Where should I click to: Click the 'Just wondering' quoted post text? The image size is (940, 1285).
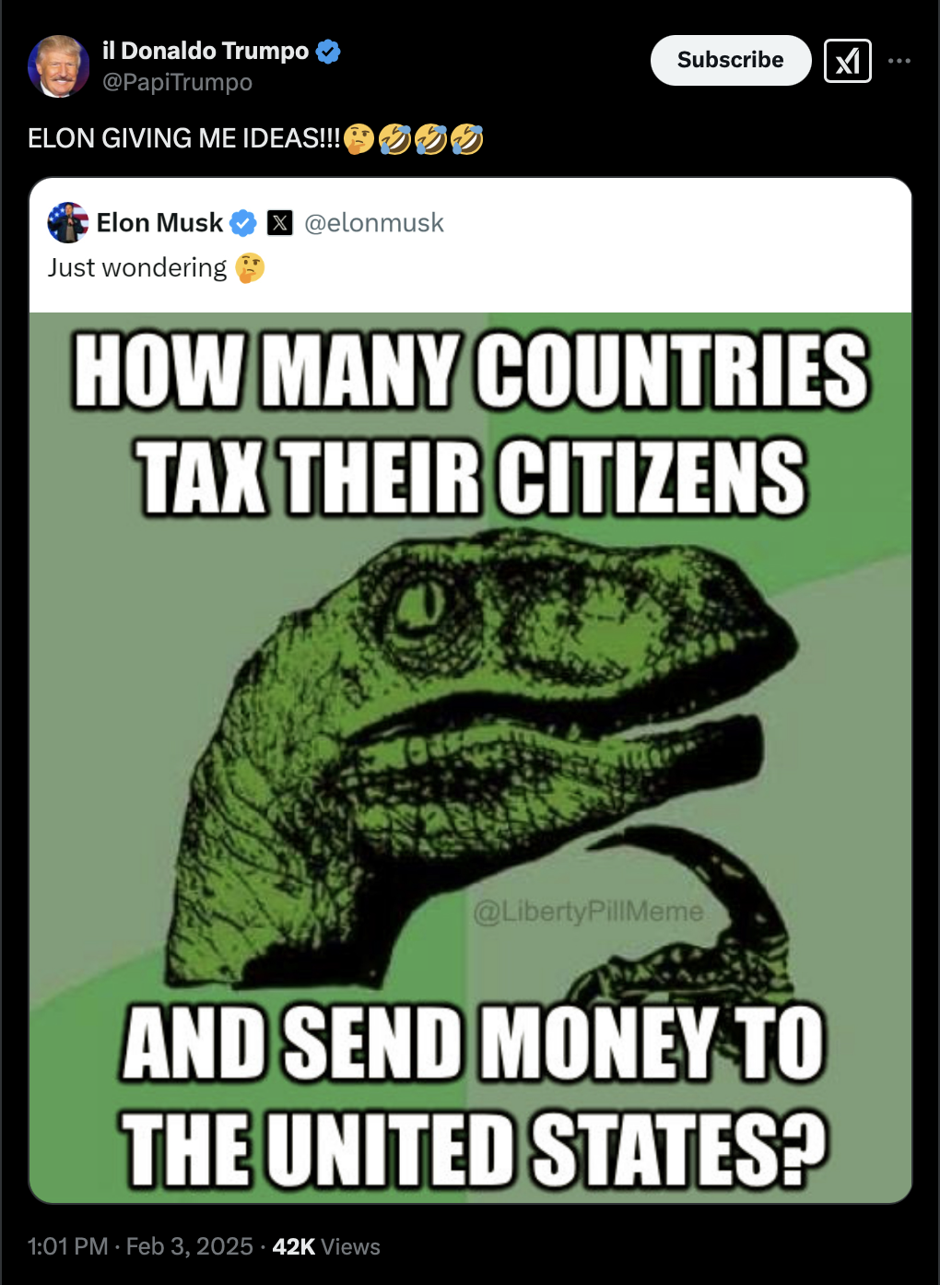(x=137, y=268)
